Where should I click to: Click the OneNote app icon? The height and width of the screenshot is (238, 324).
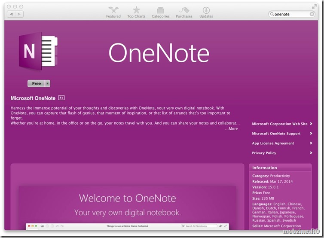coord(38,51)
